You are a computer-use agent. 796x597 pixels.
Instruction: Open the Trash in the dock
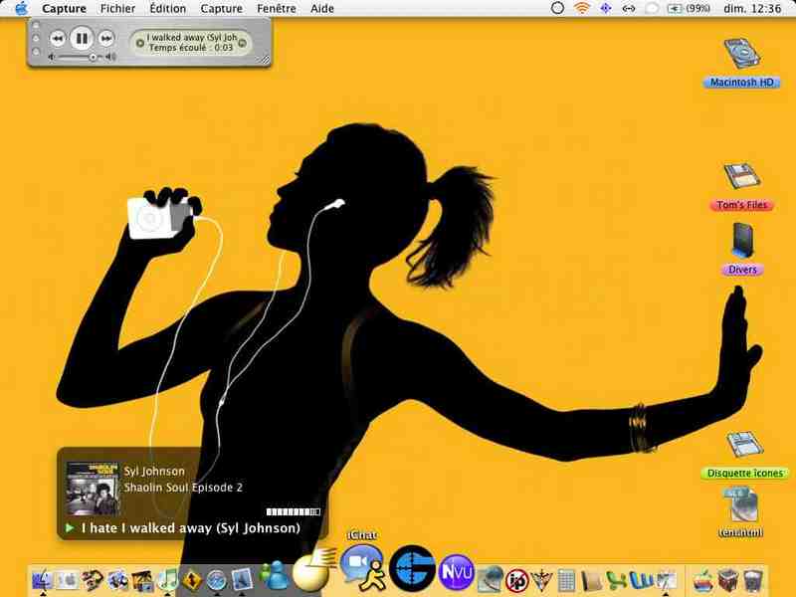click(753, 580)
